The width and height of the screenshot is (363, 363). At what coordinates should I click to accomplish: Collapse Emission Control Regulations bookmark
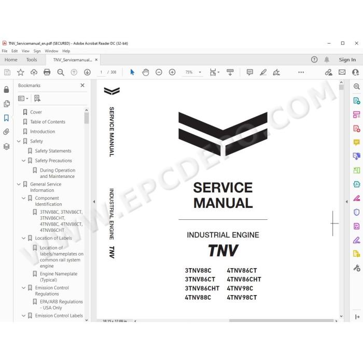coord(23,288)
